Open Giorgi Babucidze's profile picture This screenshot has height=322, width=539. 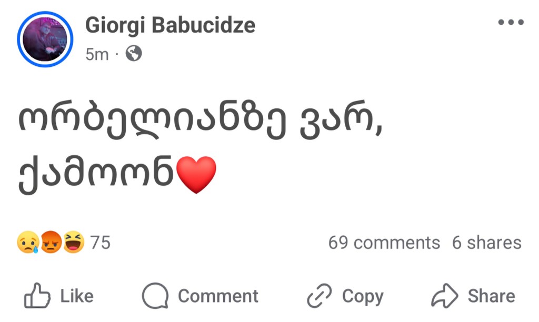[x=45, y=39]
